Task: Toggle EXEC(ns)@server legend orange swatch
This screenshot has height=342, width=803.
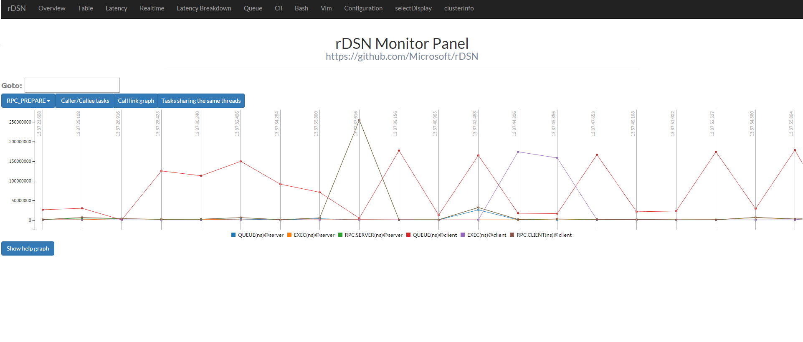Action: click(289, 235)
